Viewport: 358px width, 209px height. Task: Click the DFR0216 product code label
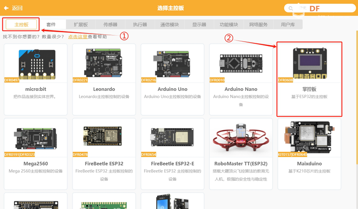(x=149, y=80)
